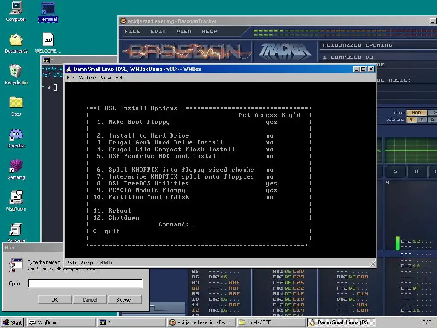437x328 pixels.
Task: Switch to acidjazzed evening taskbar button
Action: [201, 322]
